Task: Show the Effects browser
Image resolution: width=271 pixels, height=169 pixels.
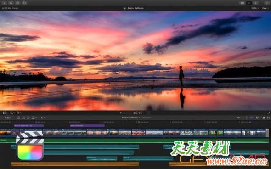Action: [x=264, y=118]
